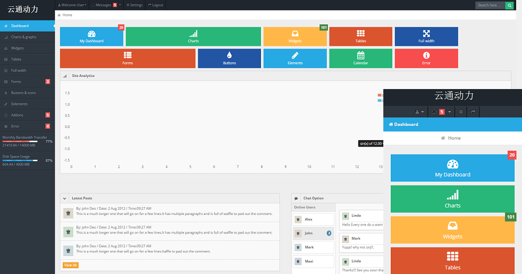Click the gear icon in mobile preview toolbar
Viewport: 522px width, 274px height.
pos(461,112)
